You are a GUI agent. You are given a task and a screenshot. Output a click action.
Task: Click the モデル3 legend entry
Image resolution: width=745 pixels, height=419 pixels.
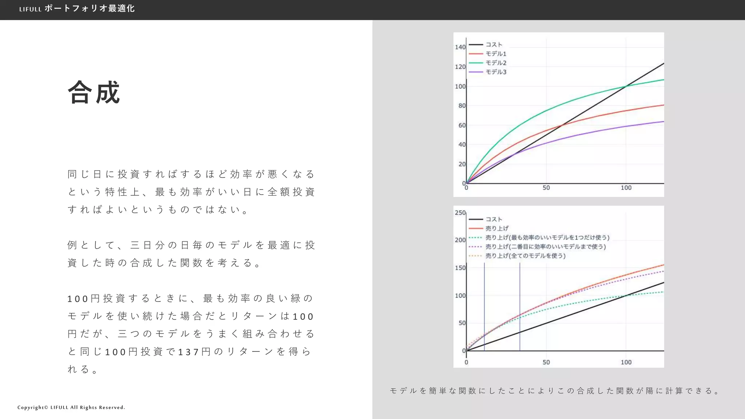click(487, 72)
